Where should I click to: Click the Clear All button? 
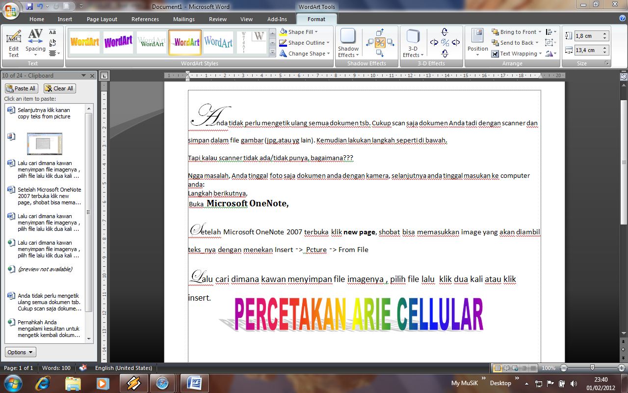[x=59, y=88]
